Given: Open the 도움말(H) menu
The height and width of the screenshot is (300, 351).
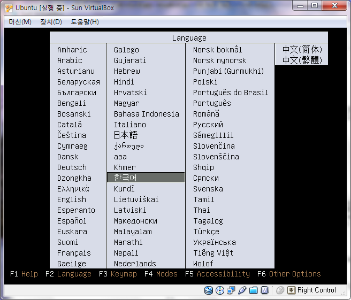Looking at the screenshot, I should [85, 22].
